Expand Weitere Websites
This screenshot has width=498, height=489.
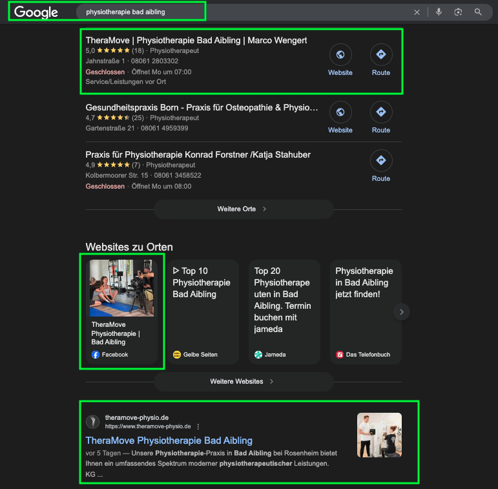tap(244, 381)
